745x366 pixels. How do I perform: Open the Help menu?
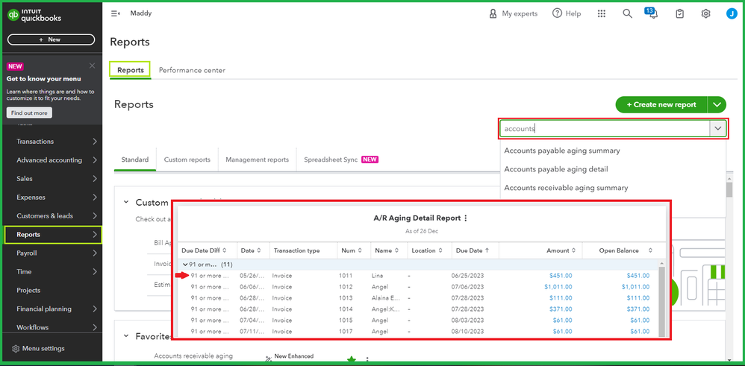[567, 13]
